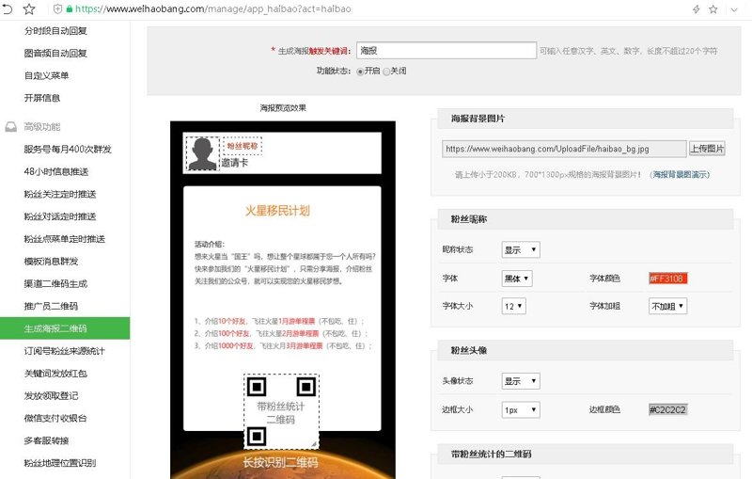Click the 粉丝昵称 label in the poster preview
Screen dimensions: 752x479
coord(243,146)
